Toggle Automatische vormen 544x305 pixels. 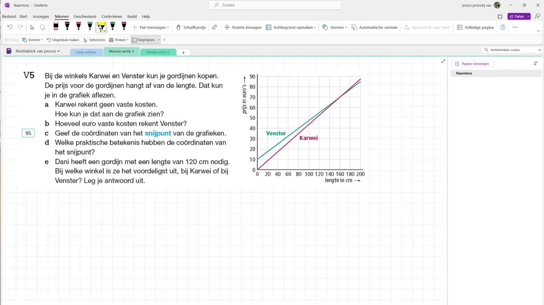(x=374, y=27)
